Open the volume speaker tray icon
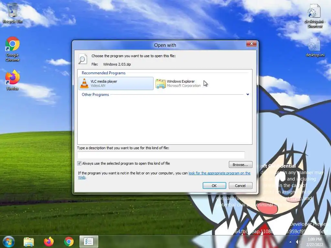 (x=298, y=242)
